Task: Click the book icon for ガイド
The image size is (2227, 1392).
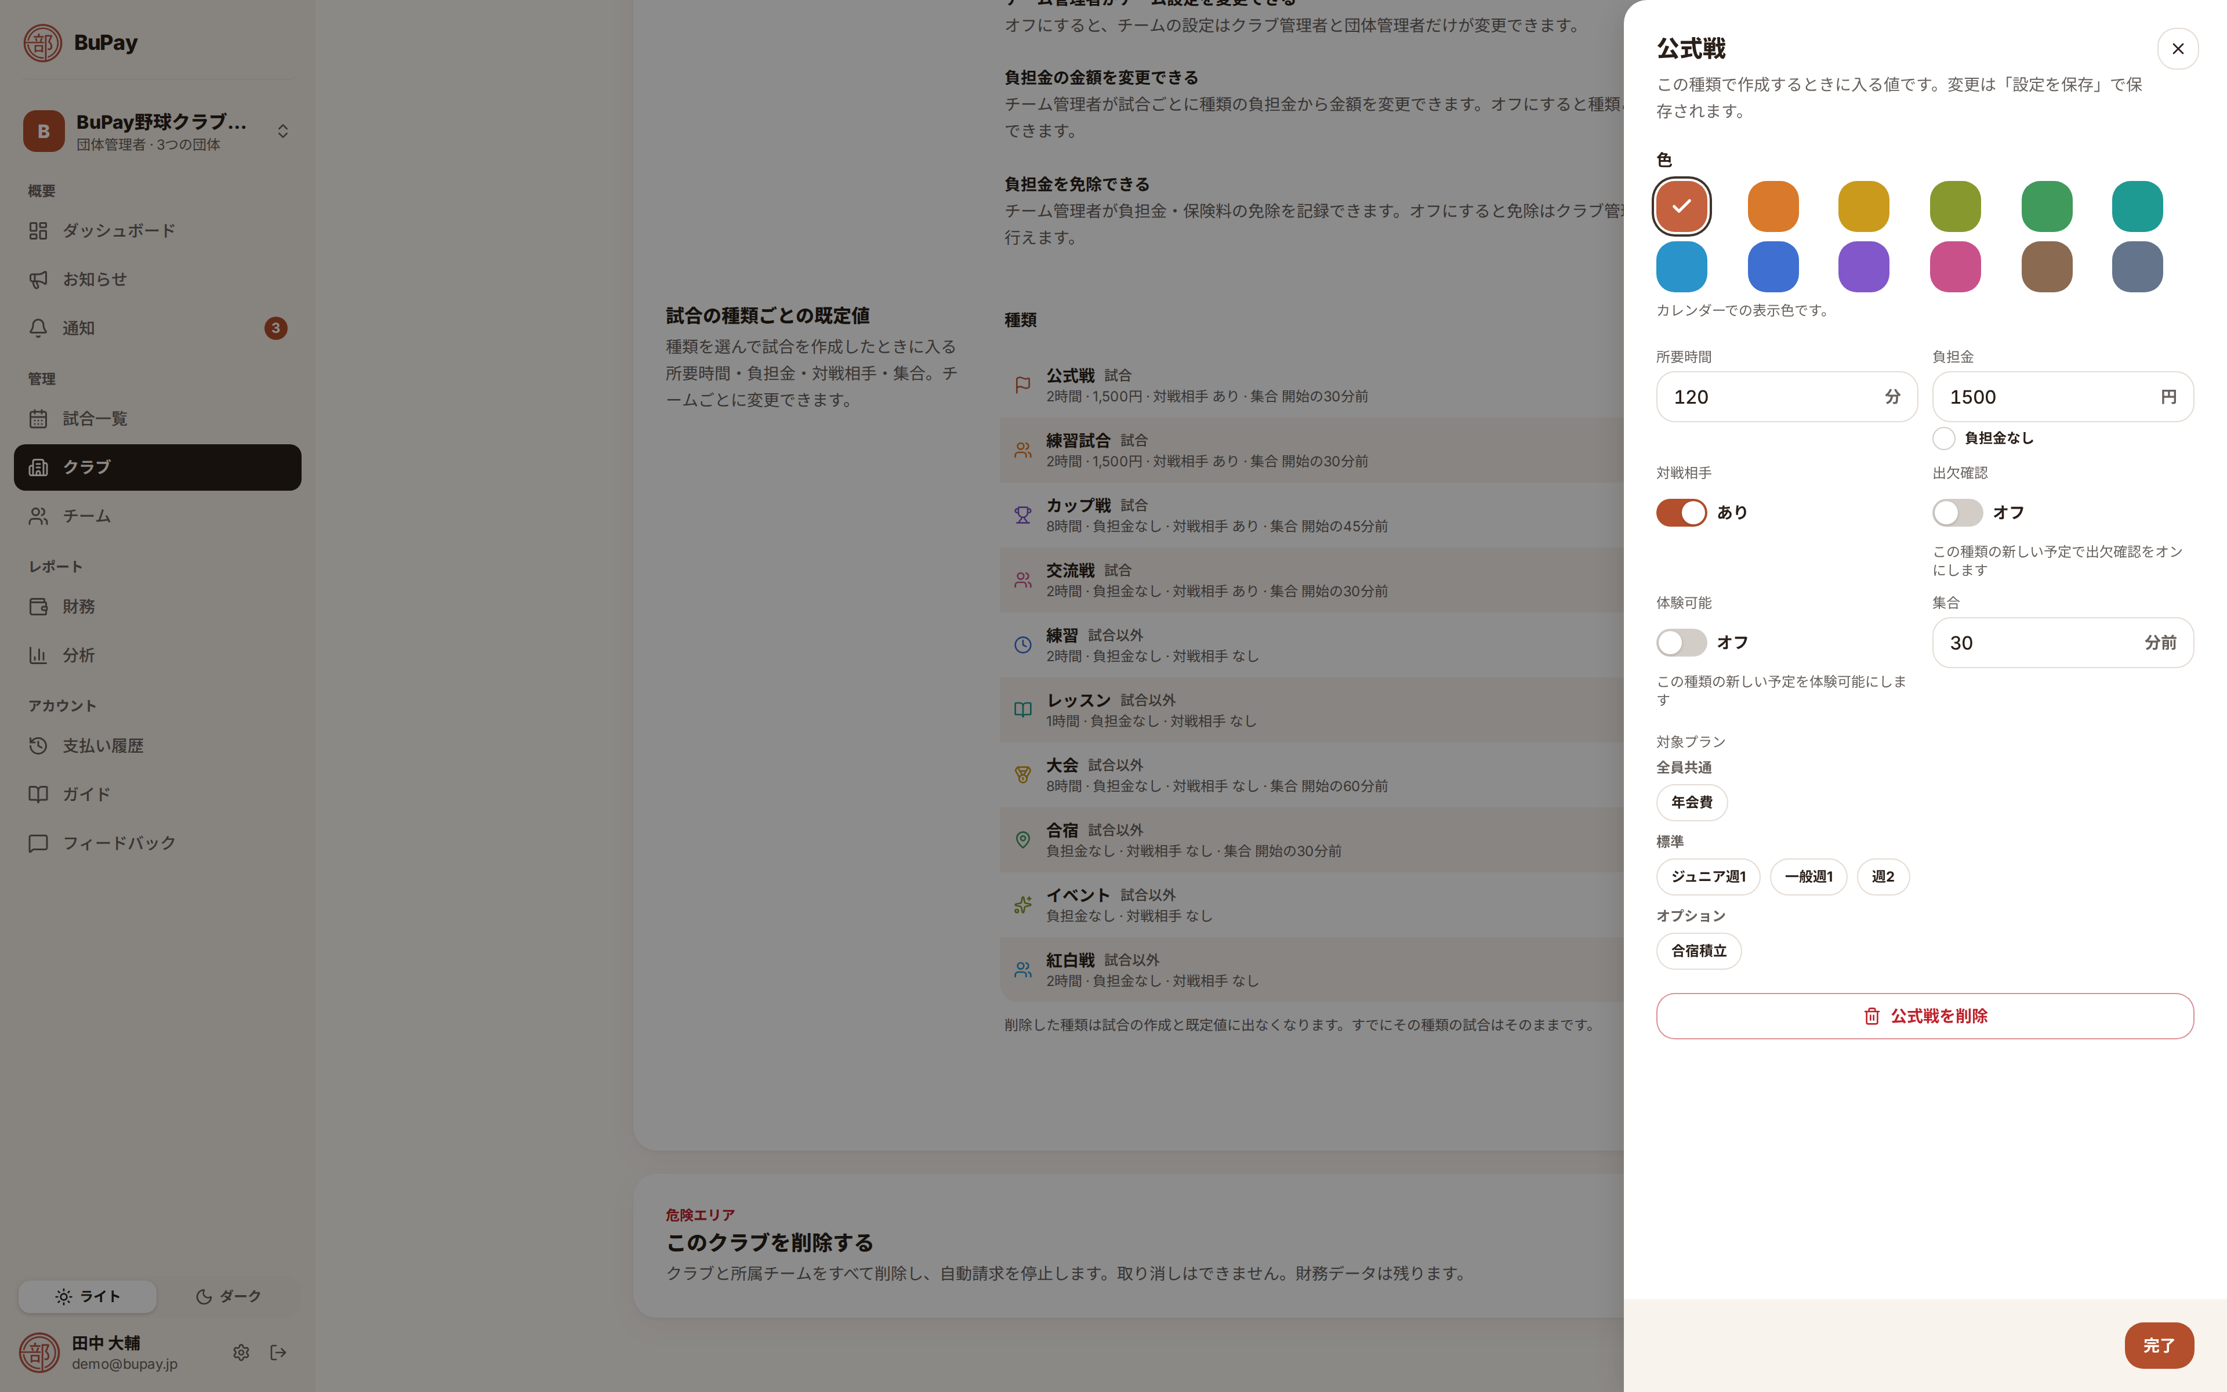Action: tap(38, 795)
